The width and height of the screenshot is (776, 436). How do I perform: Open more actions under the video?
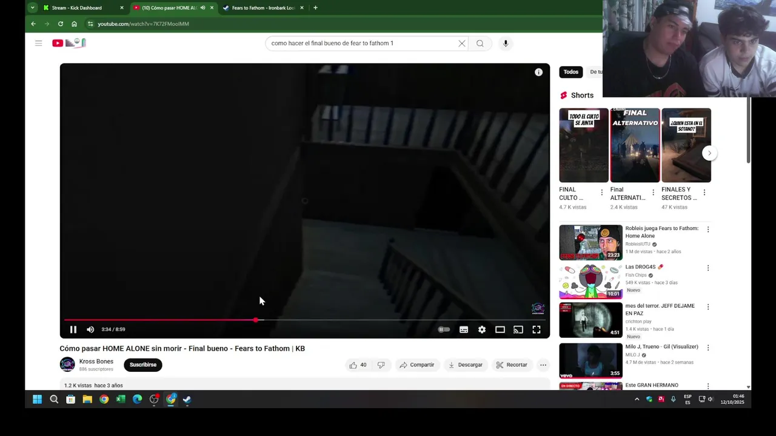pos(543,365)
